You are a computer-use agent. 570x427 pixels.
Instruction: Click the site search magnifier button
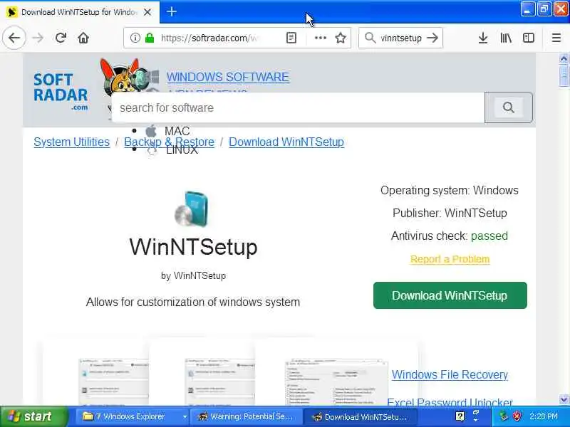pyautogui.click(x=509, y=107)
